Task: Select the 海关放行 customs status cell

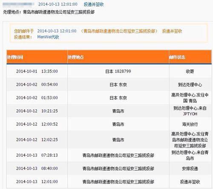Action: pos(190,124)
